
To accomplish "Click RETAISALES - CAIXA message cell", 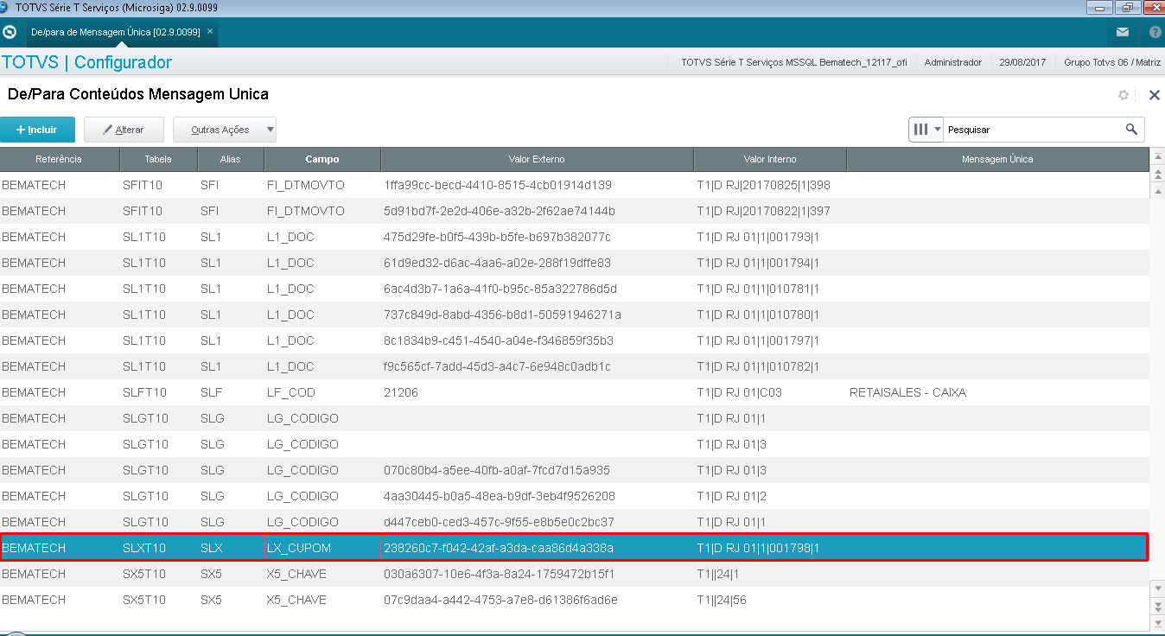I will [x=908, y=392].
